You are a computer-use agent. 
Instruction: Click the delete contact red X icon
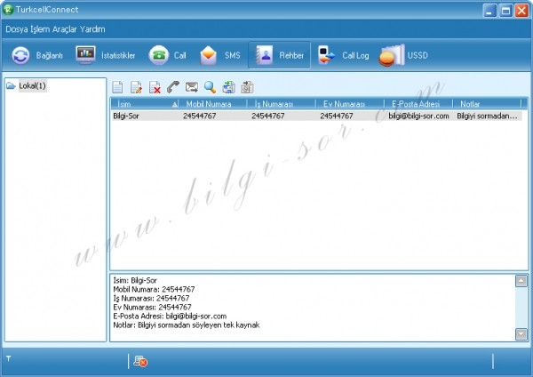point(155,87)
